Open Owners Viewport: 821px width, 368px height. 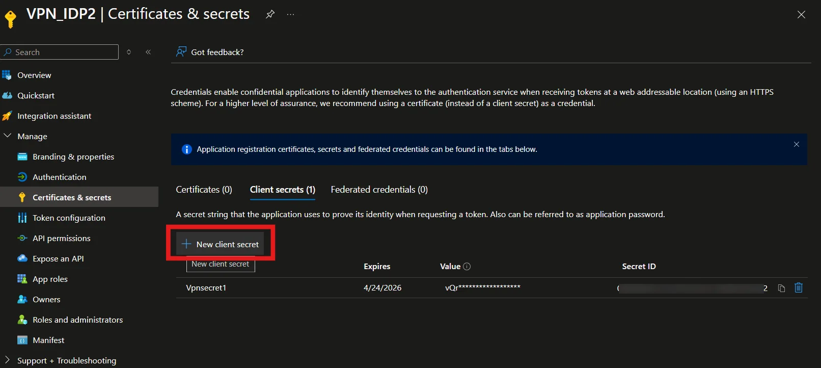coord(46,299)
